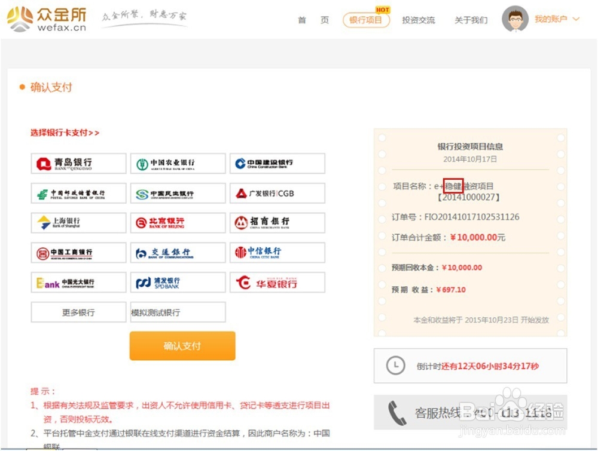This screenshot has height=451, width=598.
Task: Click 我的账户 account link
Action: point(551,19)
